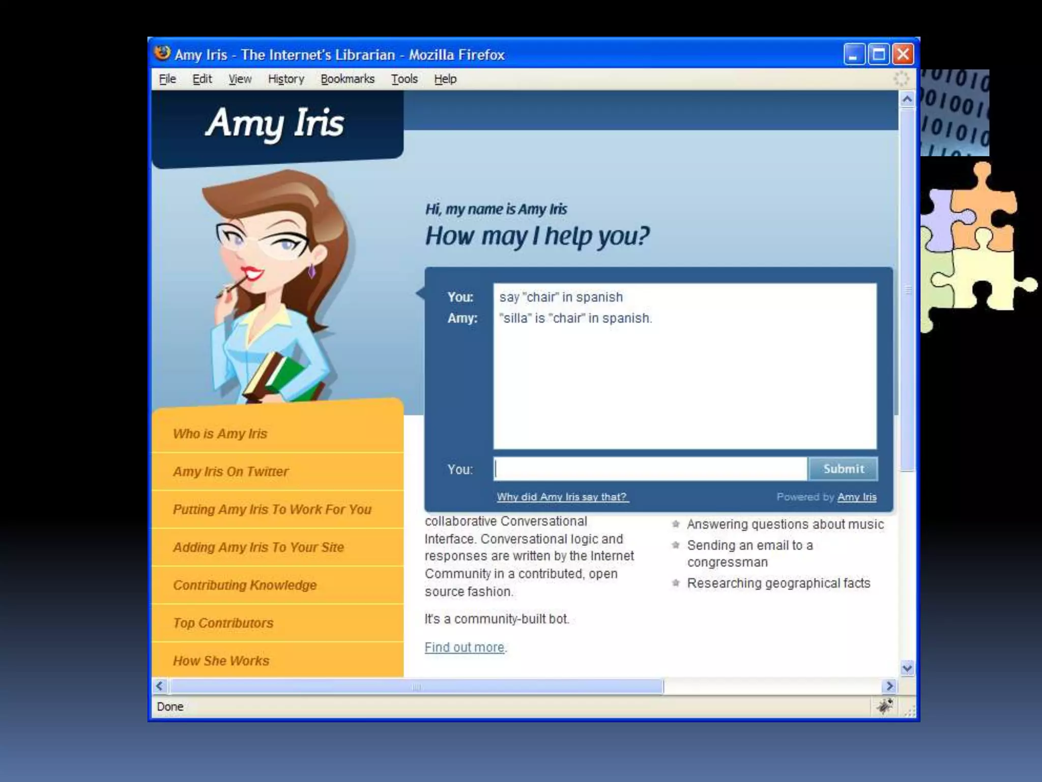Click left arrow of horizontal scrollbar
The height and width of the screenshot is (782, 1042).
coord(160,686)
